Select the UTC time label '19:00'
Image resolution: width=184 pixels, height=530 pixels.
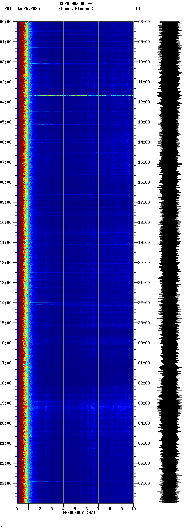click(x=144, y=243)
